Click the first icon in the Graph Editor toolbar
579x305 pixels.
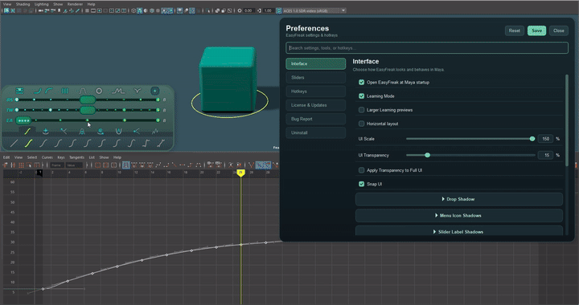tap(5, 165)
